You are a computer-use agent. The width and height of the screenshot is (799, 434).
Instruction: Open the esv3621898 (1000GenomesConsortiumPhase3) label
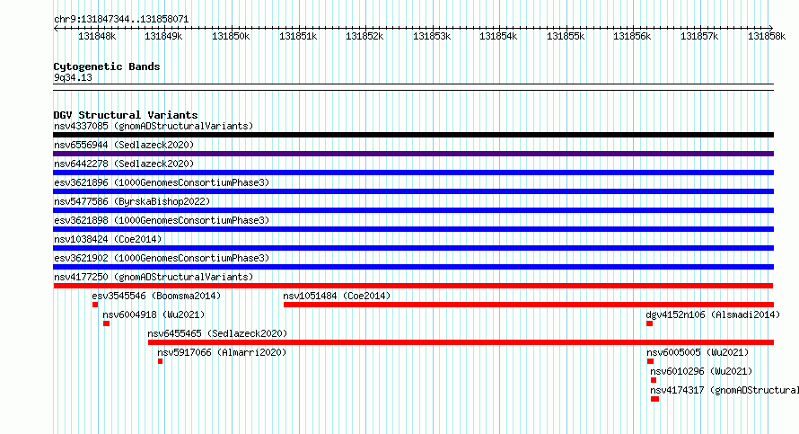[162, 220]
